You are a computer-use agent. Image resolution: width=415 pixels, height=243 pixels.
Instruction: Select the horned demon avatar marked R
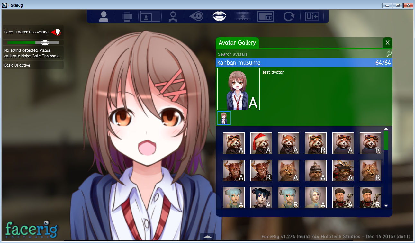tap(261, 170)
